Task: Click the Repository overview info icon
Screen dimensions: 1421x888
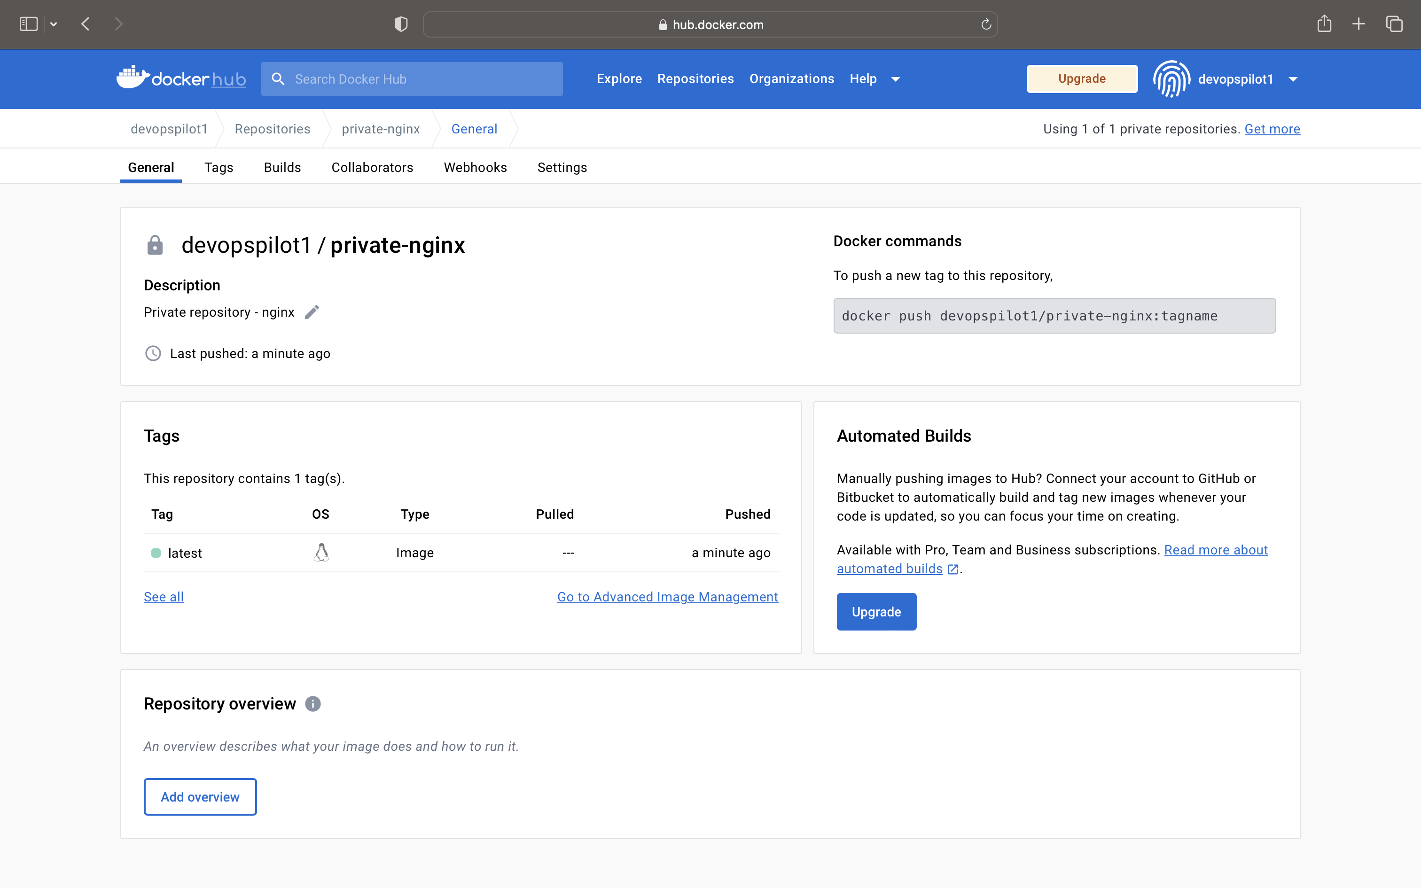Action: coord(313,704)
